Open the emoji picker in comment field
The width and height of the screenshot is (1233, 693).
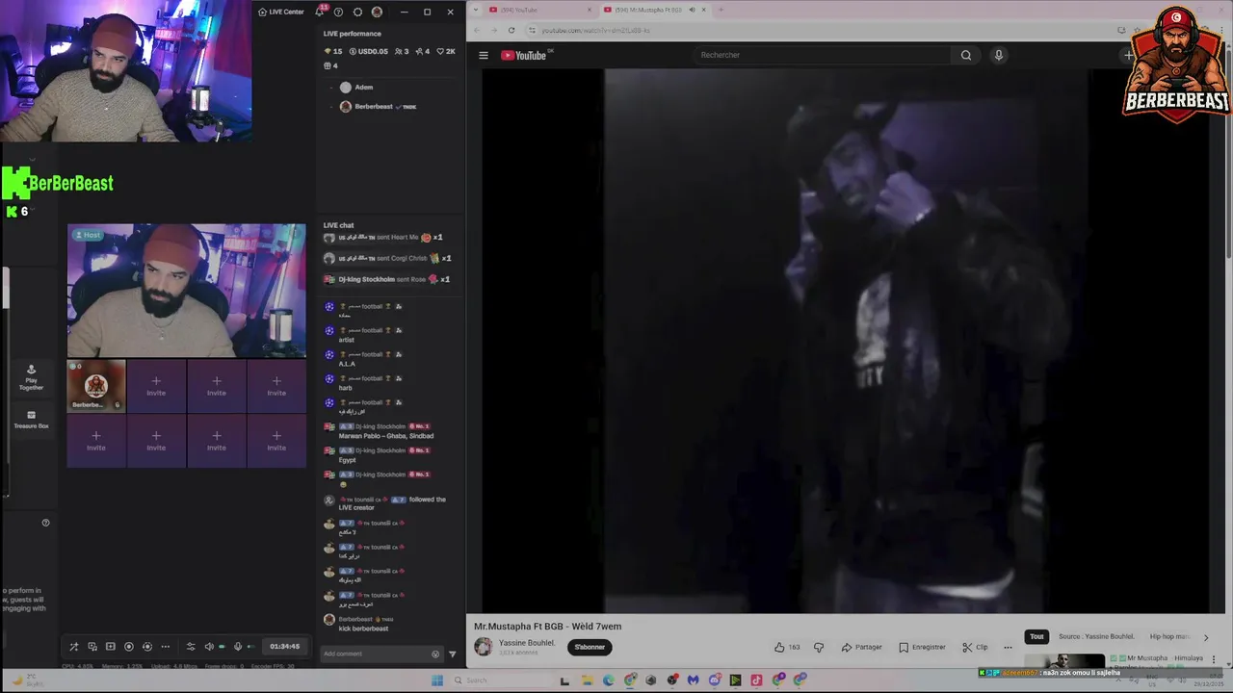[x=435, y=654]
